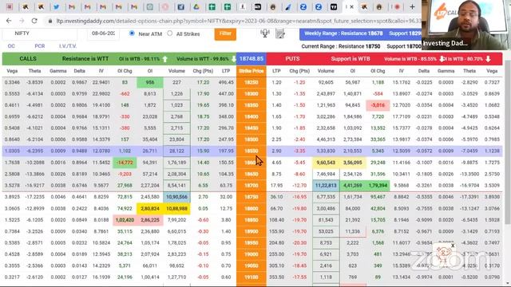Select strike price 18750
The height and width of the screenshot is (287, 511).
252,197
